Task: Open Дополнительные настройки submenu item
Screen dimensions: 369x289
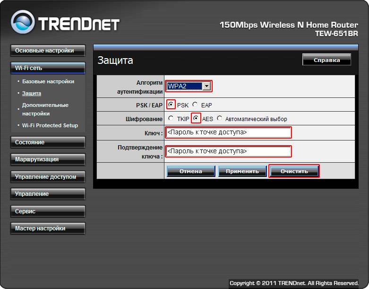Action: coord(45,109)
